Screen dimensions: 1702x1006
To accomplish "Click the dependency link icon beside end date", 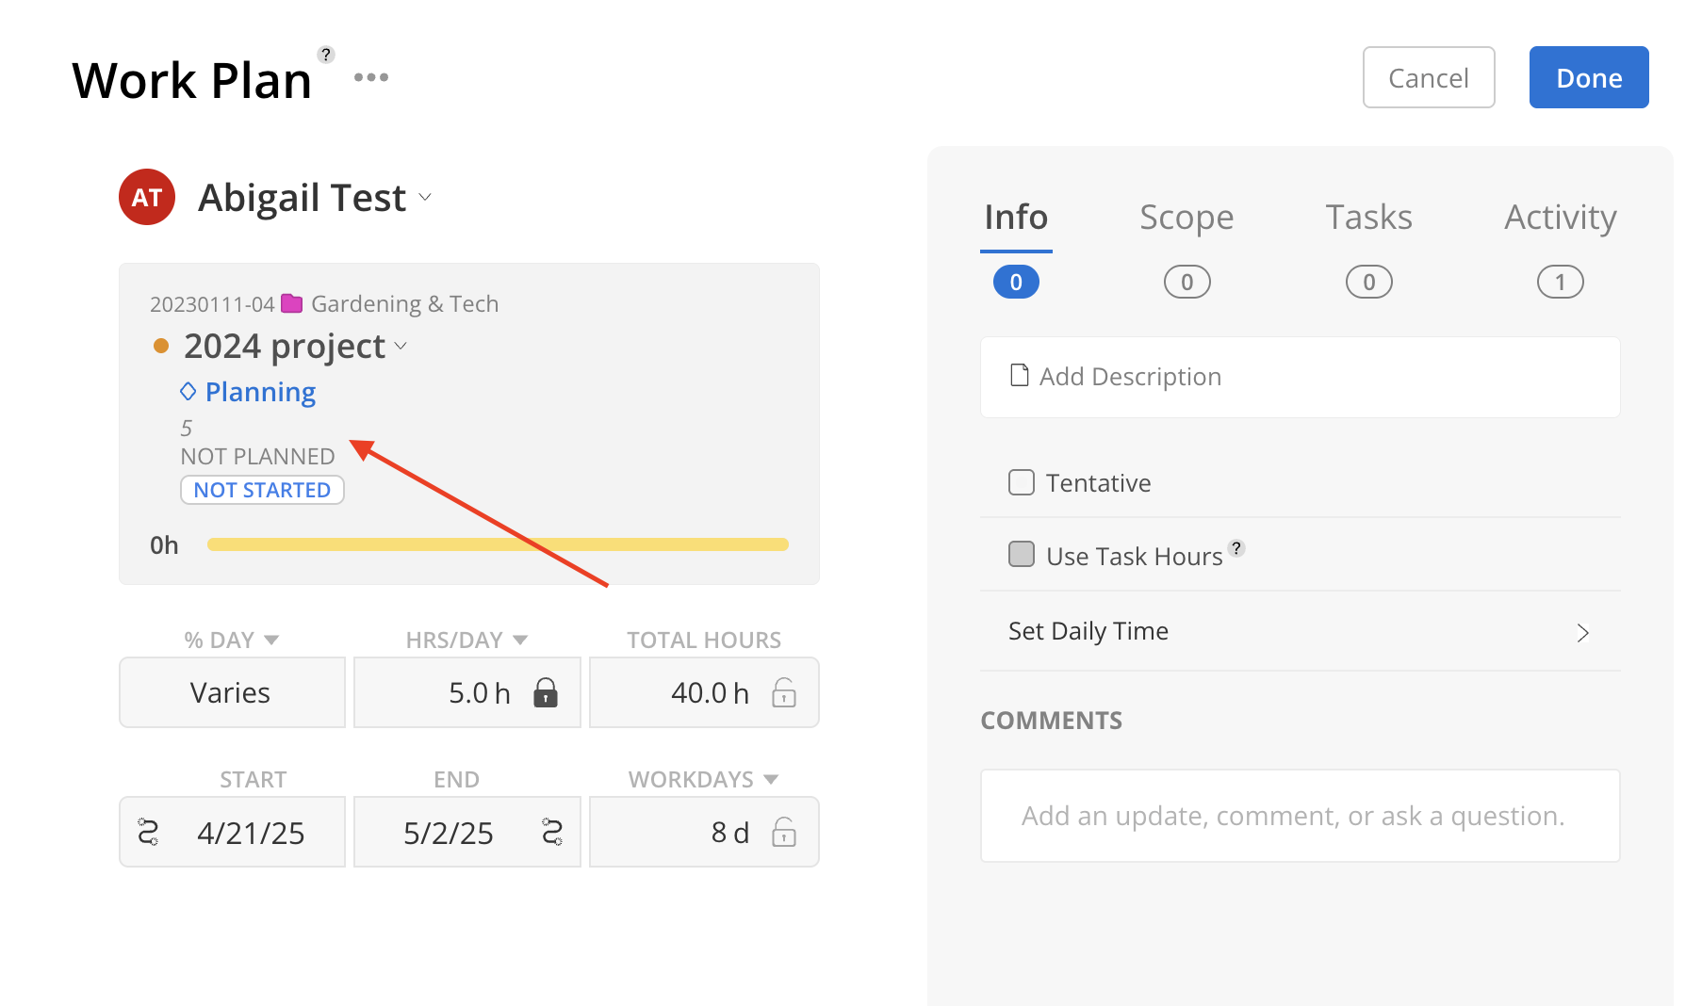I will (552, 833).
